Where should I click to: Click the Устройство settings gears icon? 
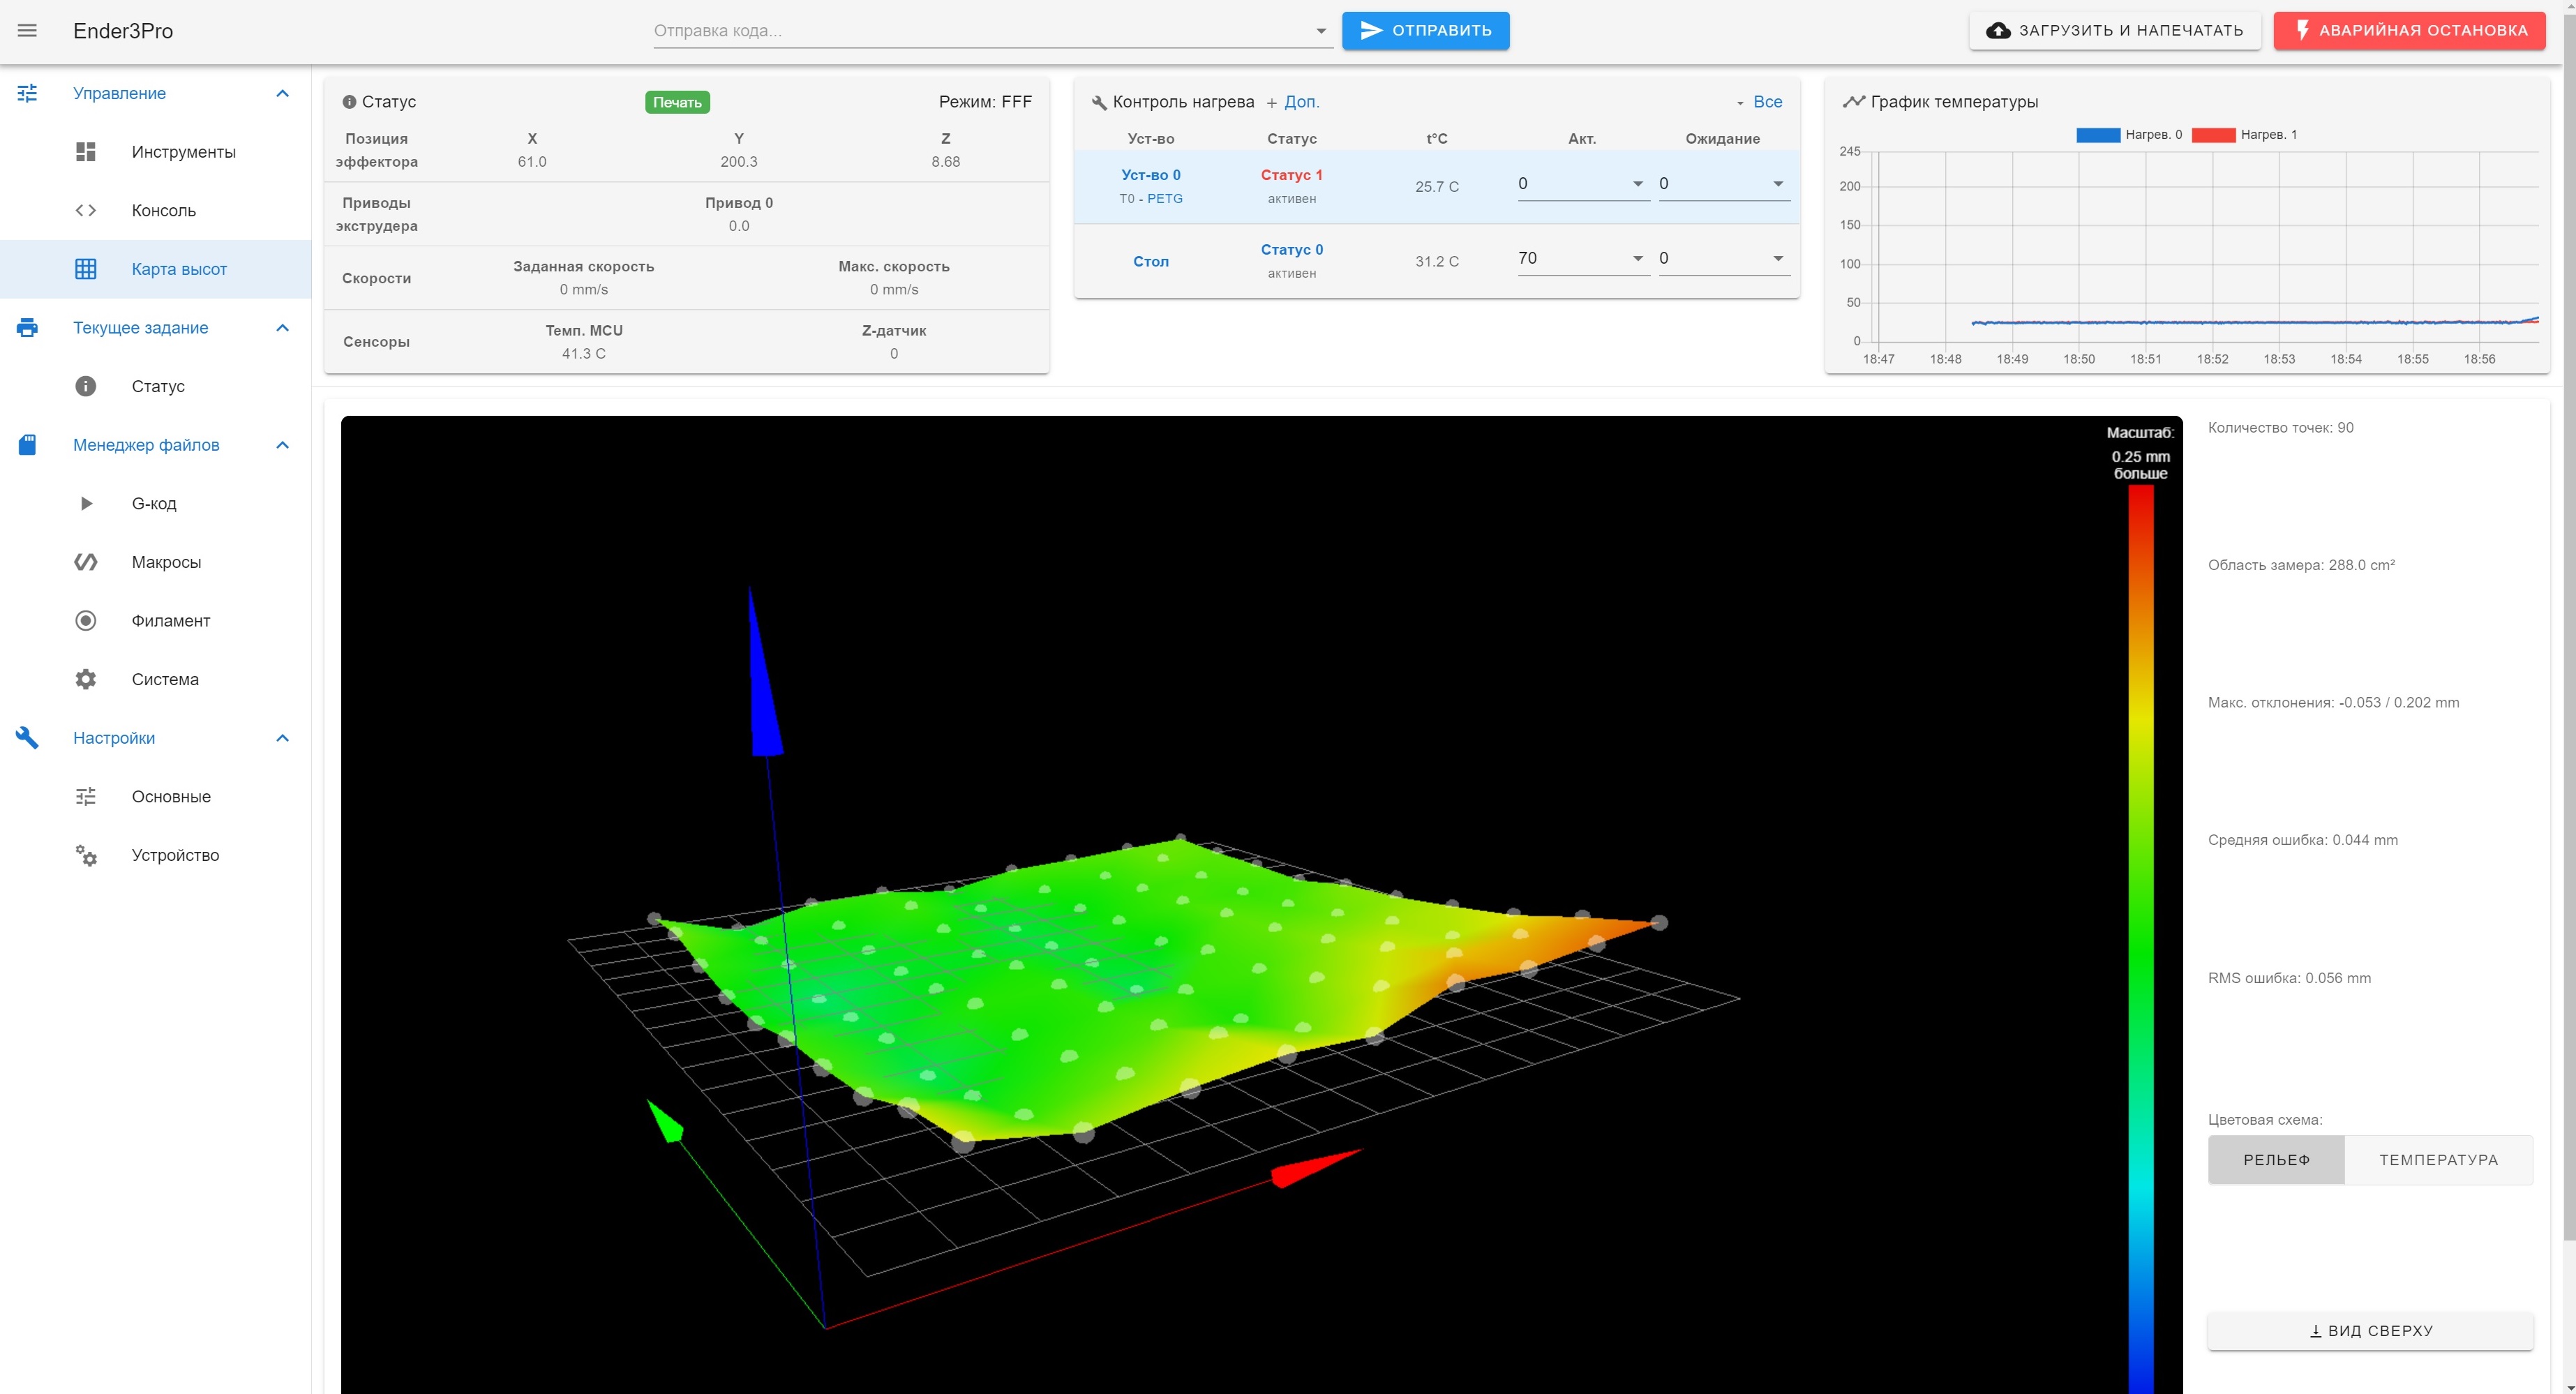86,855
